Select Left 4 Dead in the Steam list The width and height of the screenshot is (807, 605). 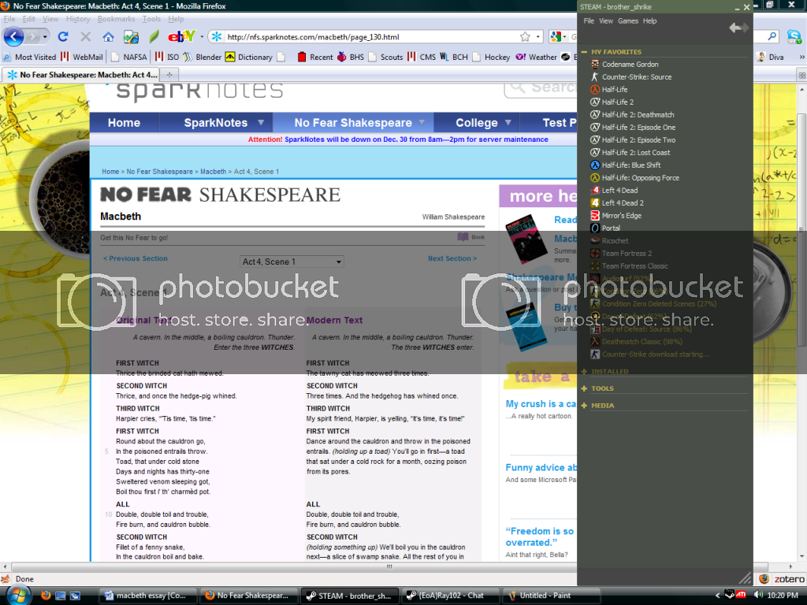619,191
